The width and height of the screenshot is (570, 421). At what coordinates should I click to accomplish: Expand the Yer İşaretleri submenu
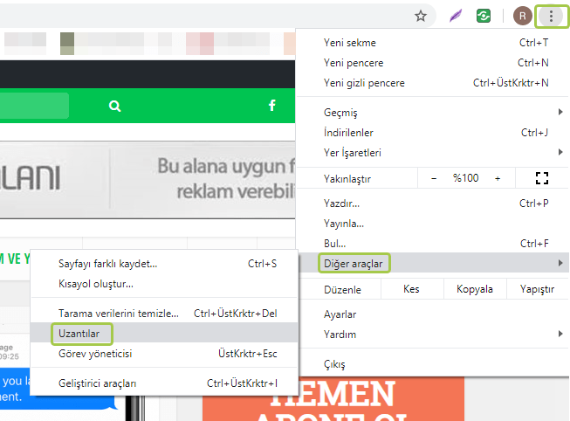tap(433, 153)
